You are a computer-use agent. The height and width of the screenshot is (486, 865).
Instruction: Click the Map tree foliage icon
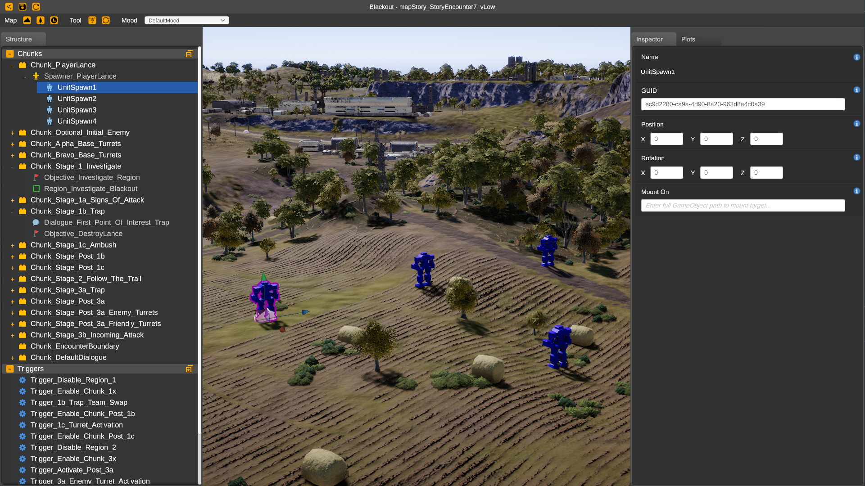click(41, 20)
